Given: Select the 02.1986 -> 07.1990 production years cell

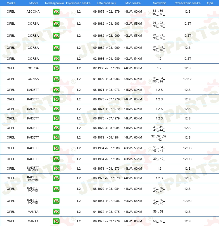Looking at the screenshot, I should click(x=106, y=68).
